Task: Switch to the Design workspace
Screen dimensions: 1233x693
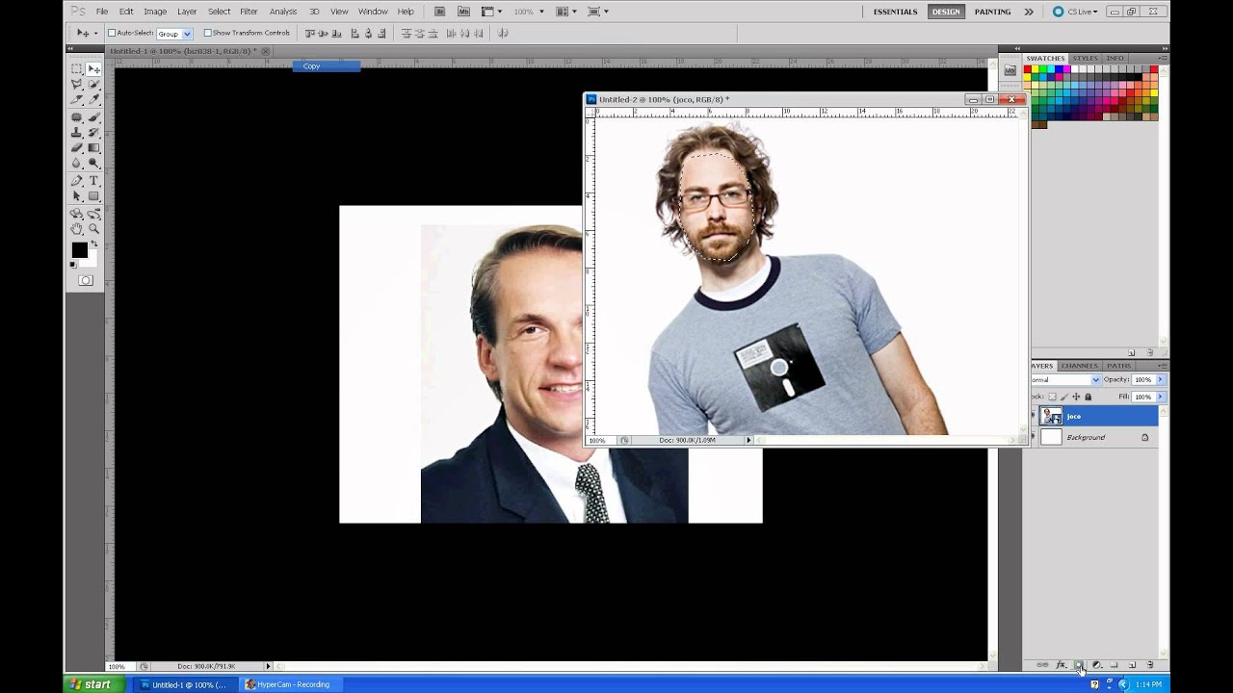Action: [945, 12]
